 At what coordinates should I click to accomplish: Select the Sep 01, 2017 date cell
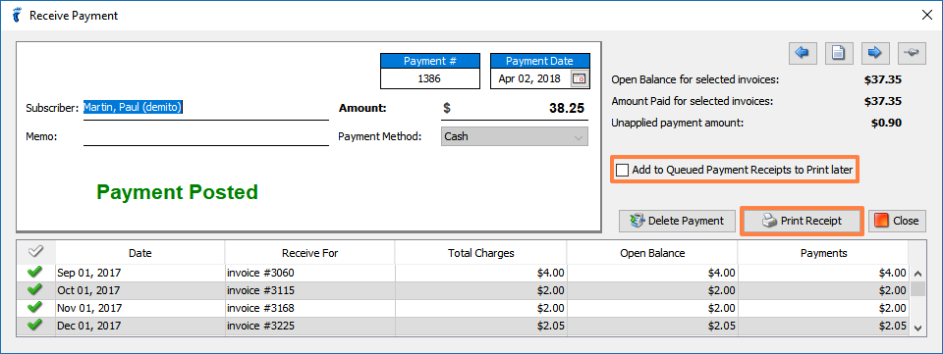pyautogui.click(x=140, y=273)
